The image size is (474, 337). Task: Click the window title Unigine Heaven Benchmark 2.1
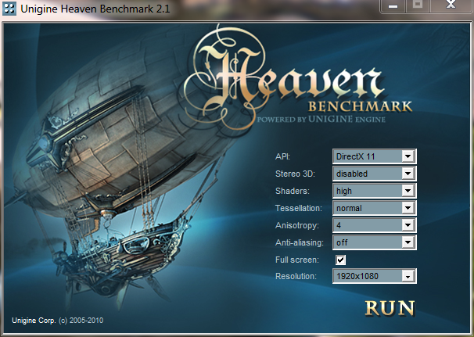coord(95,9)
